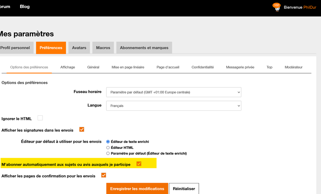Expand the Fuseau horaire dropdown
The height and width of the screenshot is (194, 321).
(174, 92)
